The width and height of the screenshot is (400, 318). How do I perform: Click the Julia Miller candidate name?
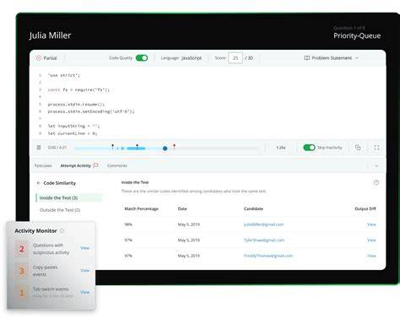pyautogui.click(x=50, y=35)
